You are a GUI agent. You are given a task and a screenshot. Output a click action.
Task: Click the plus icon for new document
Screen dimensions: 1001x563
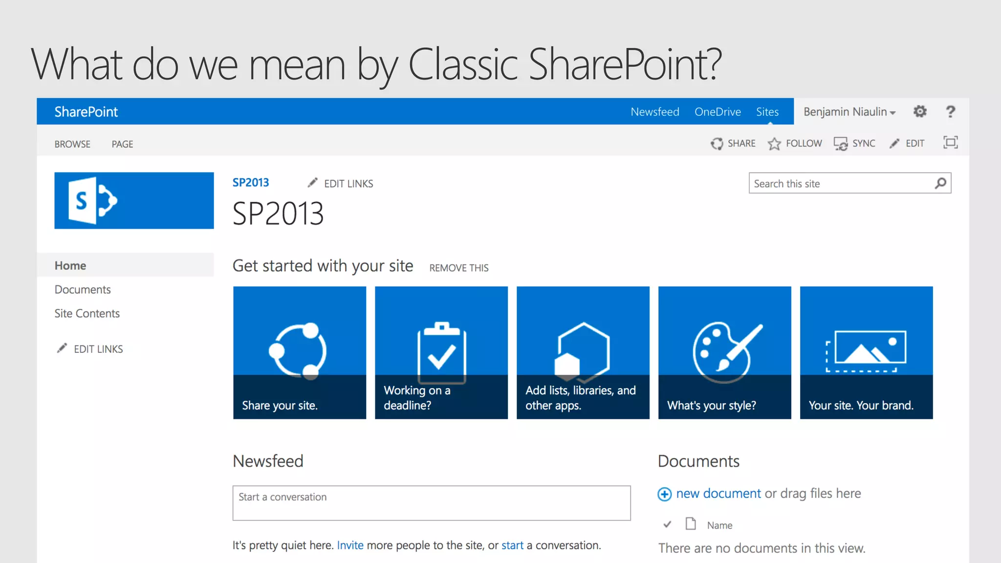point(664,494)
